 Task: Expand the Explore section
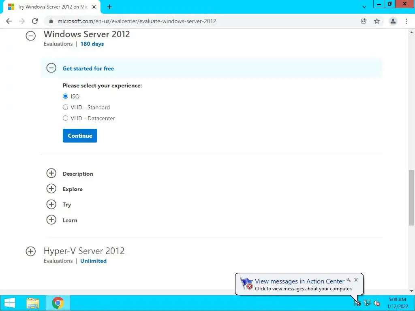click(51, 189)
